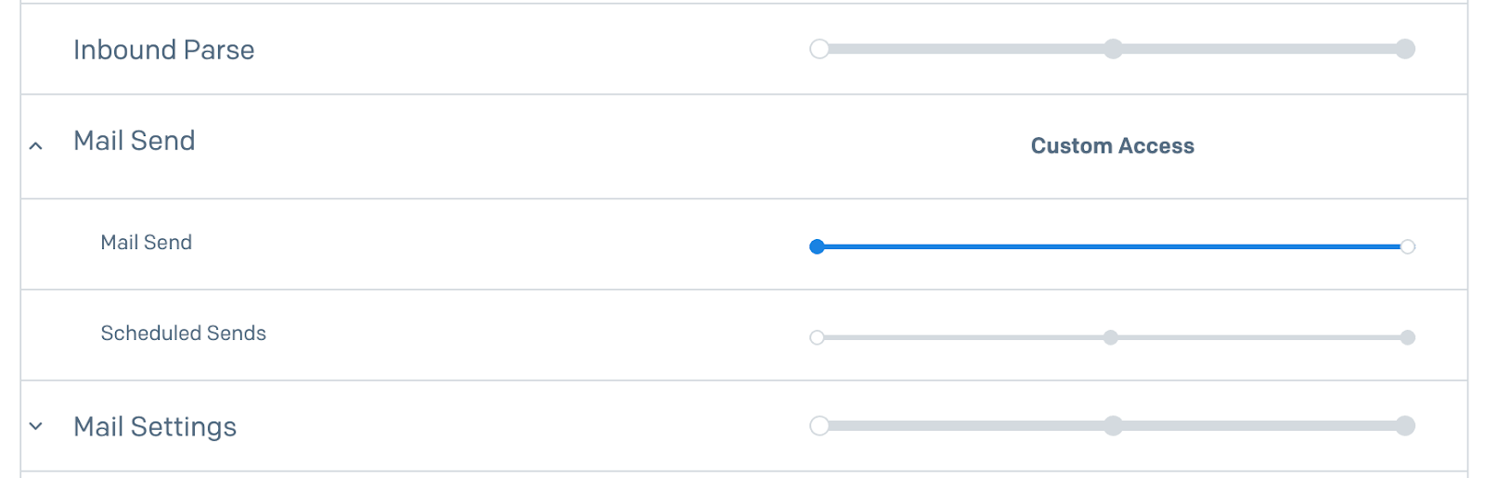Click the Inbound Parse row label
1485x478 pixels.
pos(163,50)
